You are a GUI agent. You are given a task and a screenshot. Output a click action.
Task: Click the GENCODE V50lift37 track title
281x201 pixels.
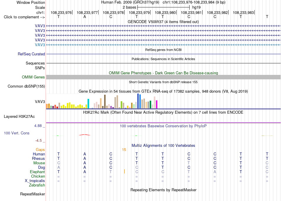[163, 22]
